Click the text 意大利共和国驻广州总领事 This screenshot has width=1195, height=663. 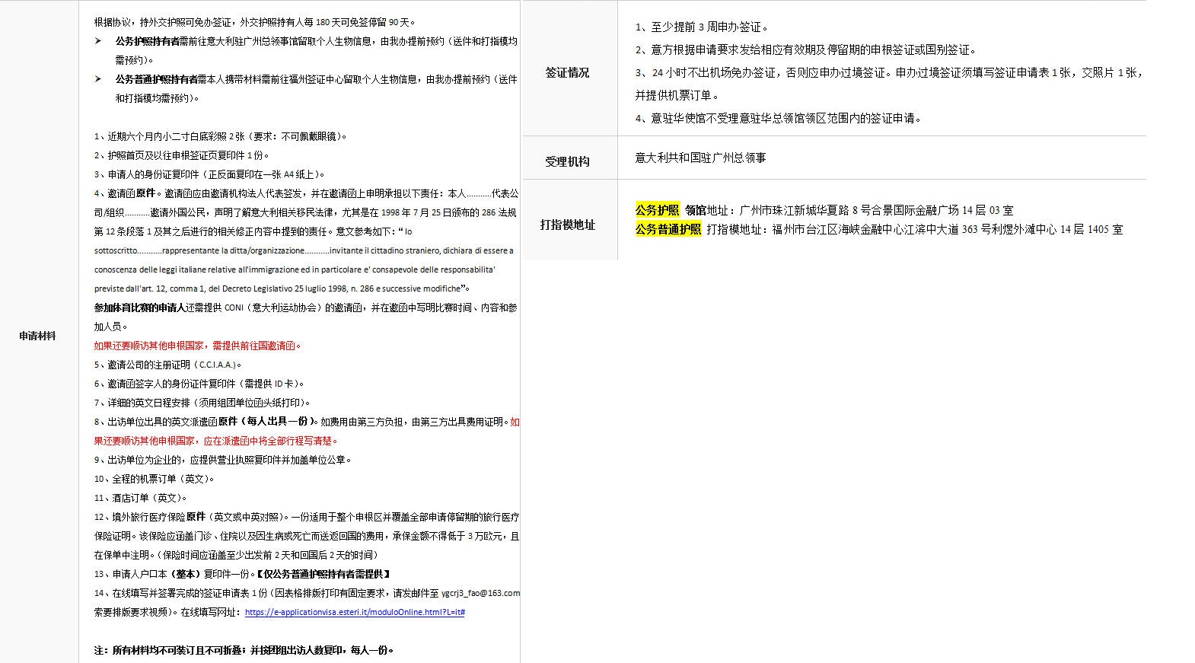[700, 158]
